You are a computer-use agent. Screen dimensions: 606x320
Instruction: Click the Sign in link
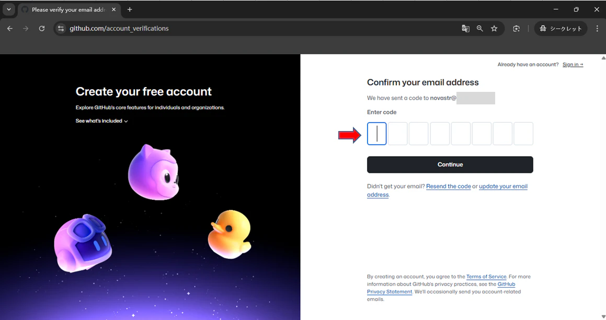(x=573, y=64)
